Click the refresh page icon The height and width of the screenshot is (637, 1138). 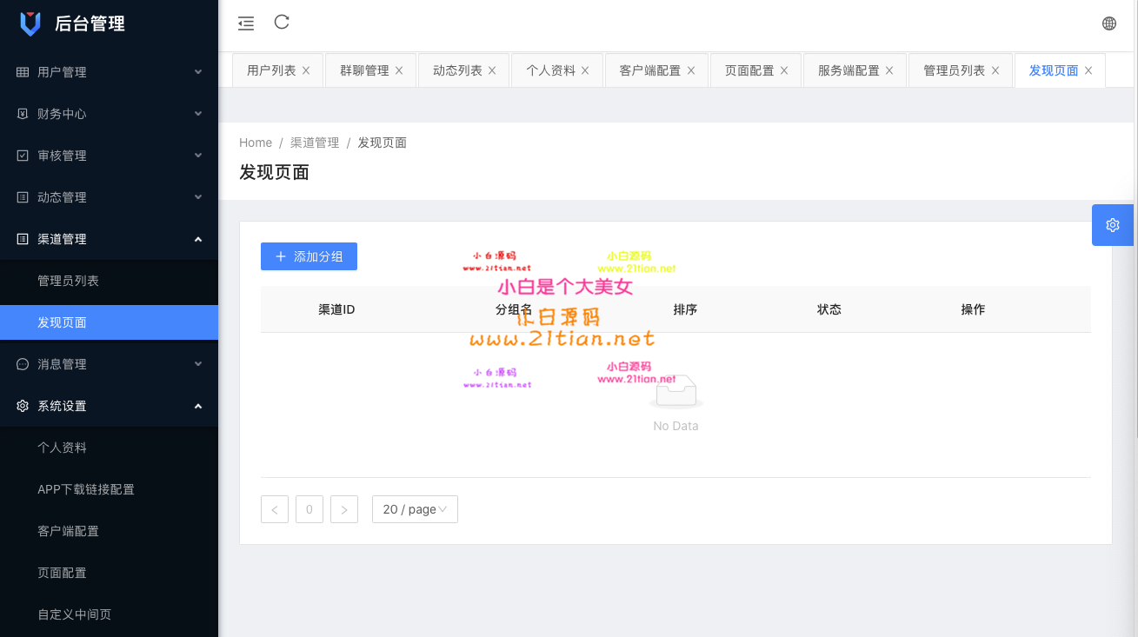coord(282,23)
